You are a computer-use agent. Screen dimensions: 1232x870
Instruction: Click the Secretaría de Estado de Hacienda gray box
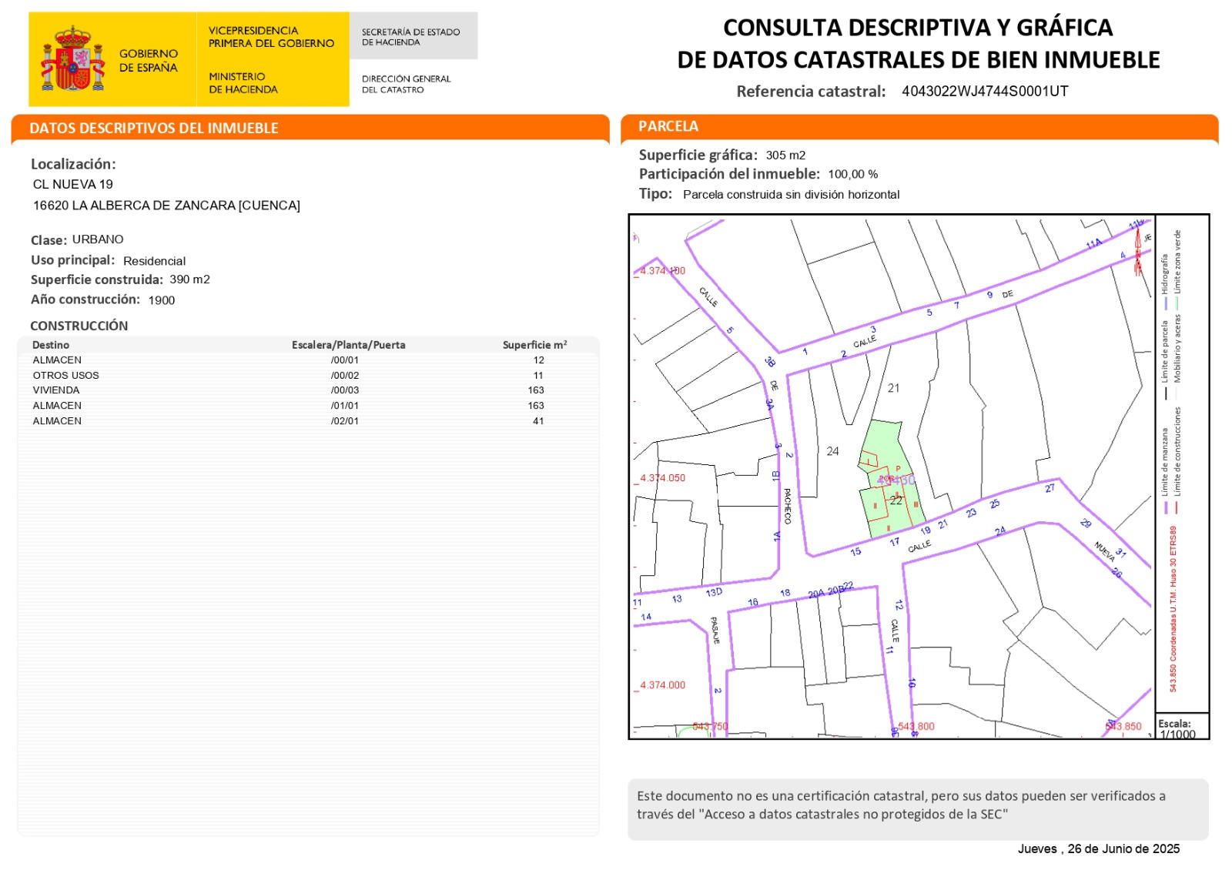[412, 36]
